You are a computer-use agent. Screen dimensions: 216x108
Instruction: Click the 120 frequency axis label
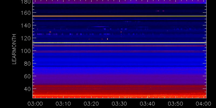[x=26, y=38]
